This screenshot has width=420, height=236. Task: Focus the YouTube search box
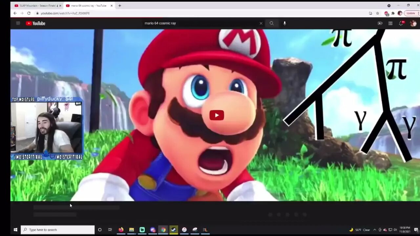point(200,23)
